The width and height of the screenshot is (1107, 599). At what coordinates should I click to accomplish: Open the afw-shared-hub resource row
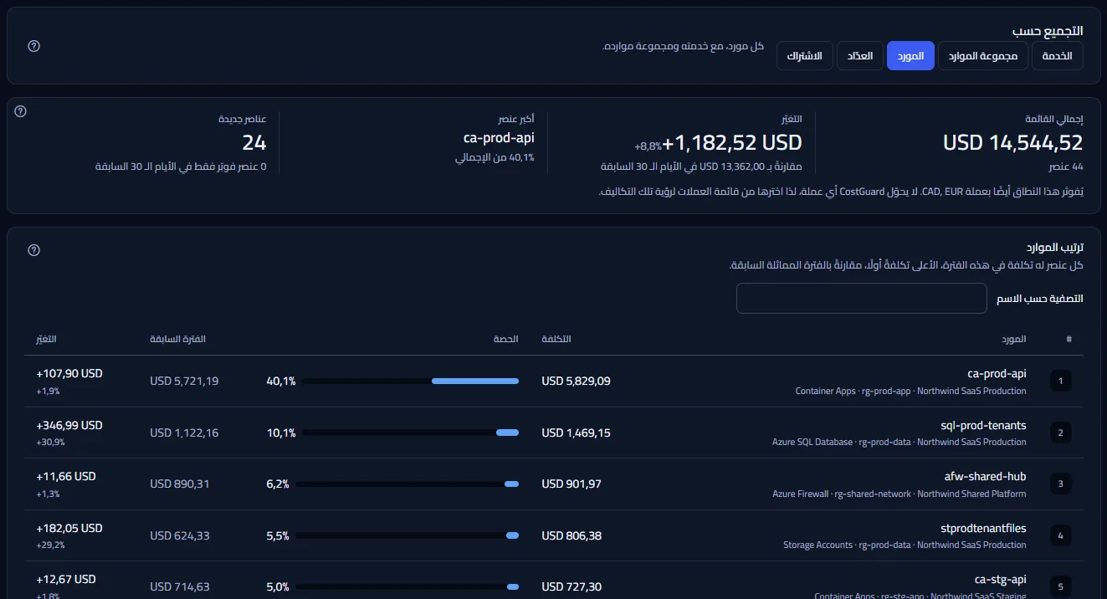(554, 484)
